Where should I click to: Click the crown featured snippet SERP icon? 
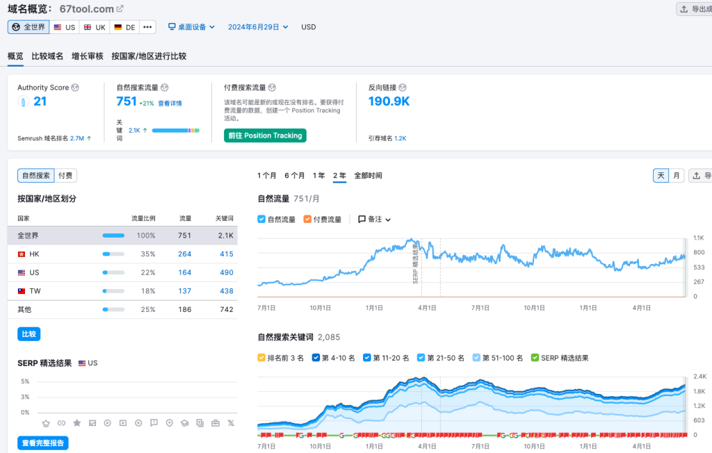[x=46, y=423]
